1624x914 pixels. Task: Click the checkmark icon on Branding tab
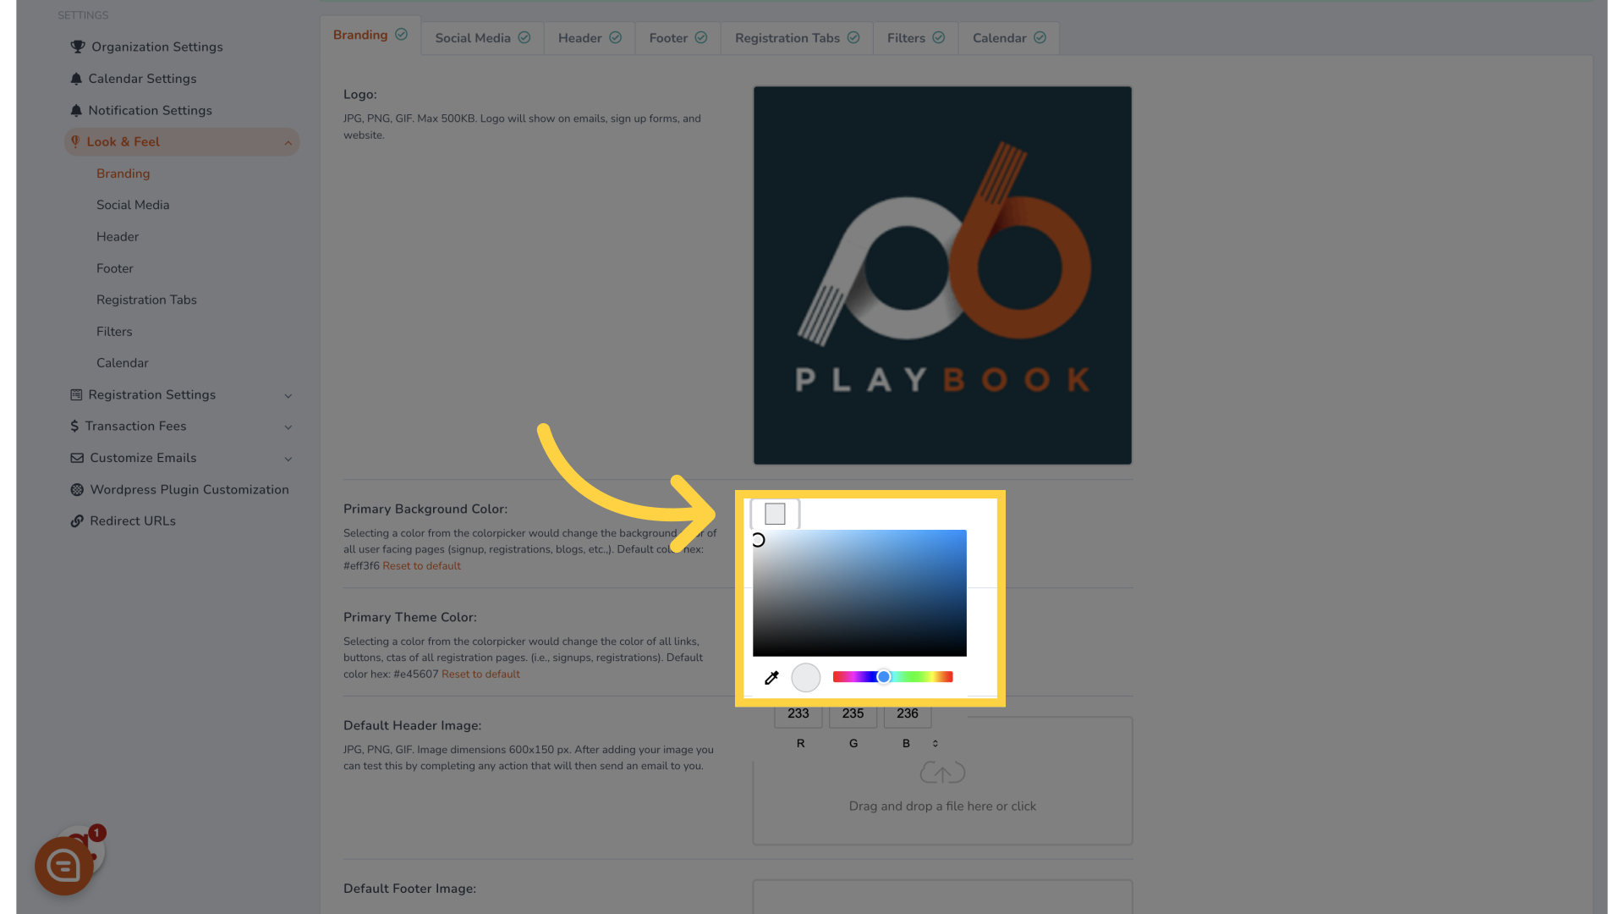(402, 35)
